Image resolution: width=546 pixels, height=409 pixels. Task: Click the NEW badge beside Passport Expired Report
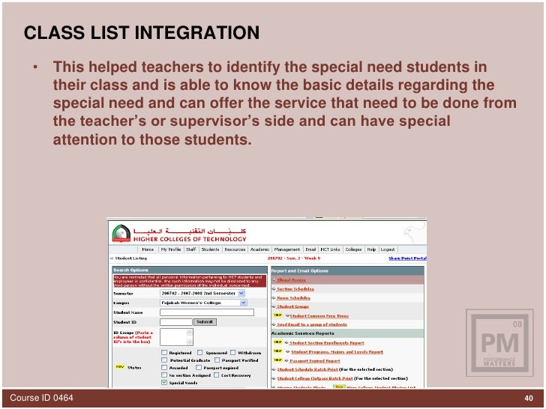(x=277, y=360)
